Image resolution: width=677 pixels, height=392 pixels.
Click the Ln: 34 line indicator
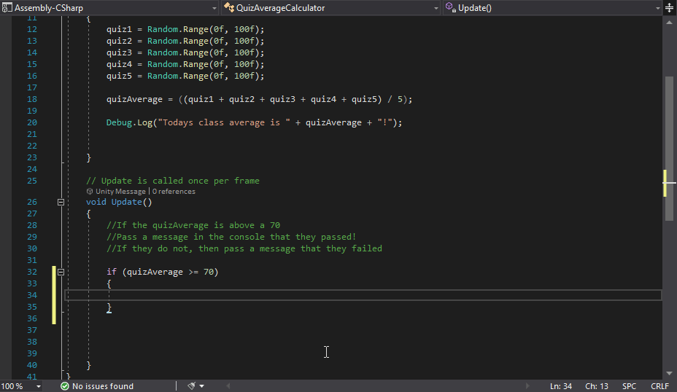561,386
